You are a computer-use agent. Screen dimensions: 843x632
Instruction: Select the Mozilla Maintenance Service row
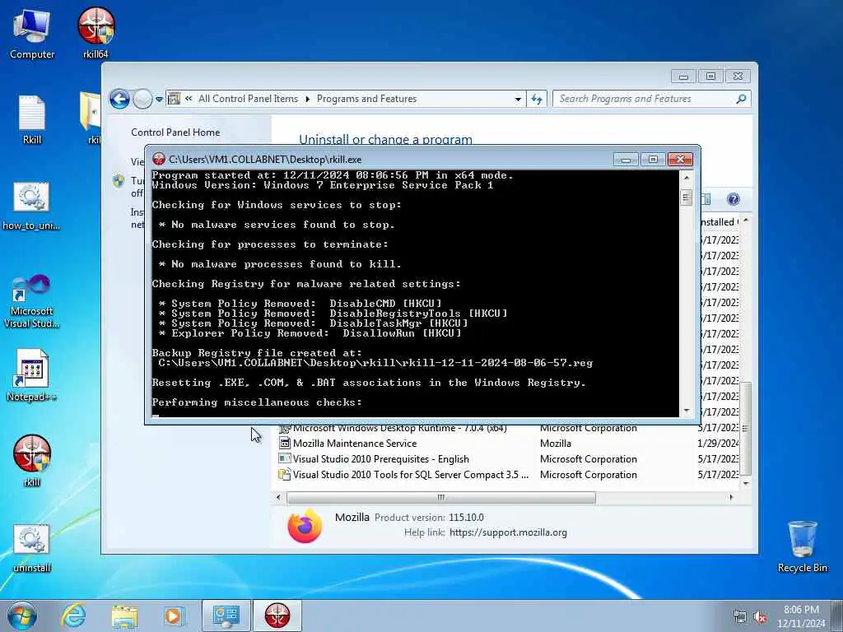(508, 444)
